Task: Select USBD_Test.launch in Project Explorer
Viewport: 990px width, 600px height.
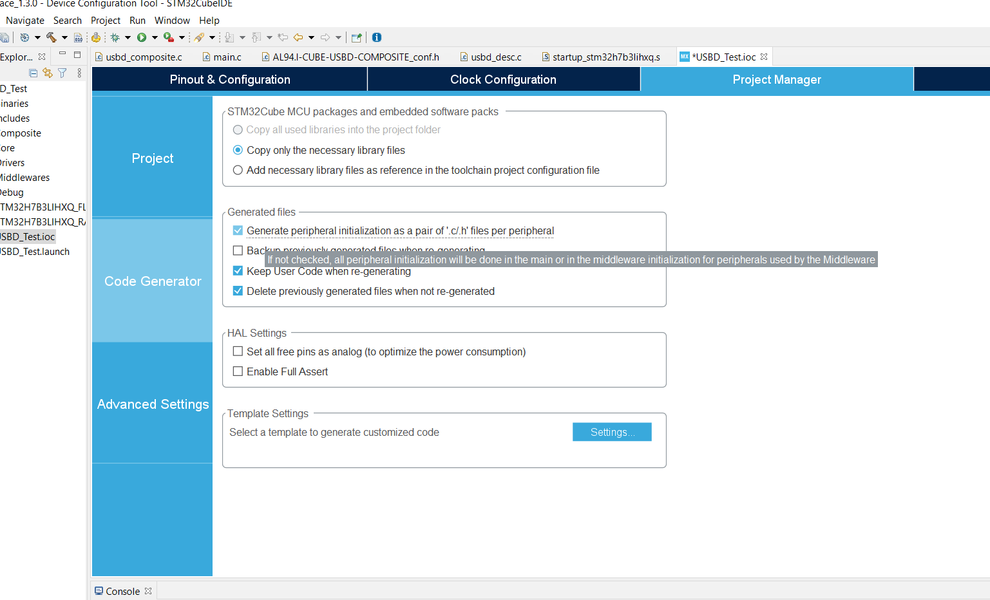Action: 35,252
